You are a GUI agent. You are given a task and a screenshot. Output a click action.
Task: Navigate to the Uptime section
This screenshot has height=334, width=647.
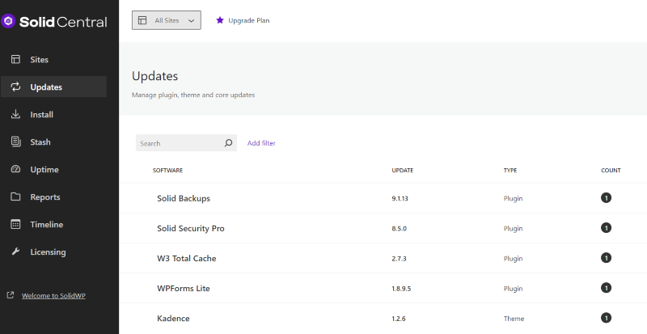[53, 169]
